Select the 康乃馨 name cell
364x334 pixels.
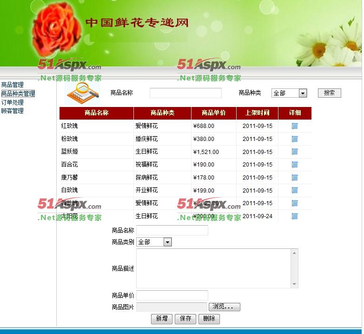pyautogui.click(x=97, y=178)
